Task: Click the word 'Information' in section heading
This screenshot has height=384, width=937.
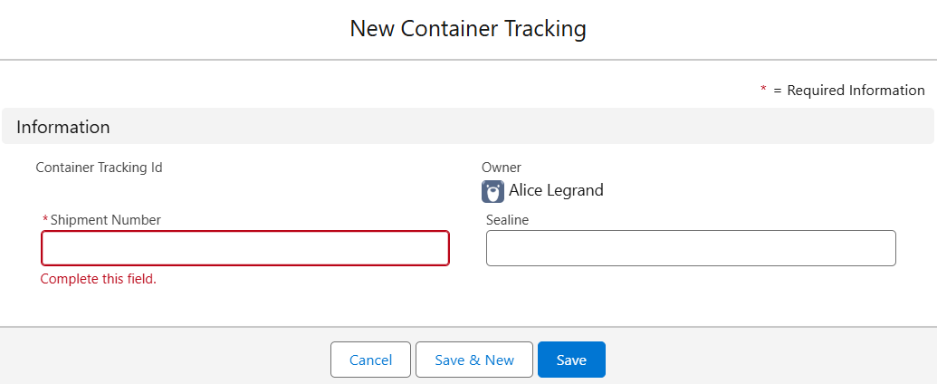Action: tap(63, 127)
